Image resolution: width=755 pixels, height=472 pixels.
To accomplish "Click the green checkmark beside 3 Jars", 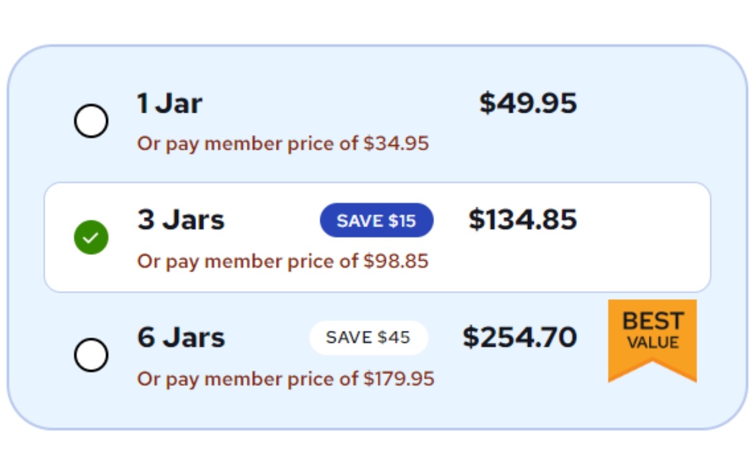I will 91,237.
